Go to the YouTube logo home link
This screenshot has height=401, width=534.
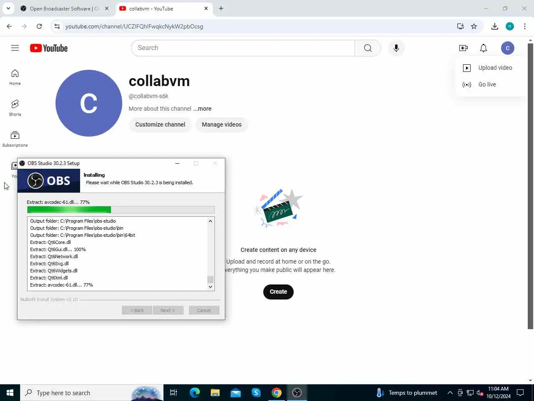tap(49, 48)
